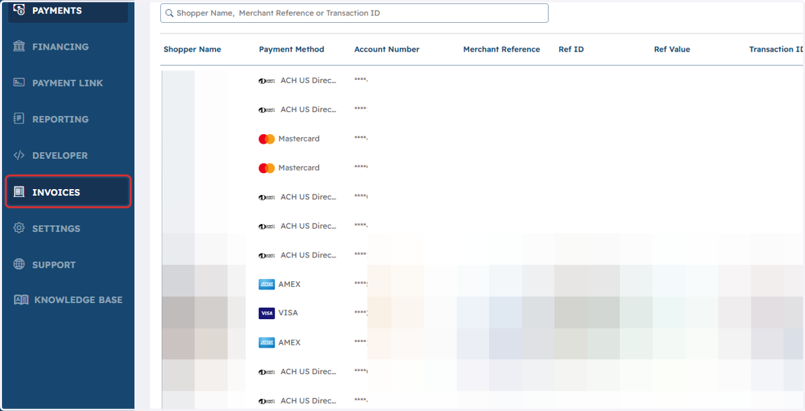
Task: Click the magnifier icon in the search box
Action: 169,13
